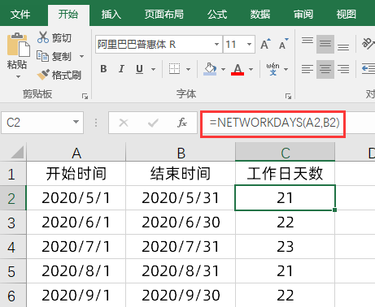Click the Paste clipboard icon
The width and height of the screenshot is (375, 307).
coord(18,45)
